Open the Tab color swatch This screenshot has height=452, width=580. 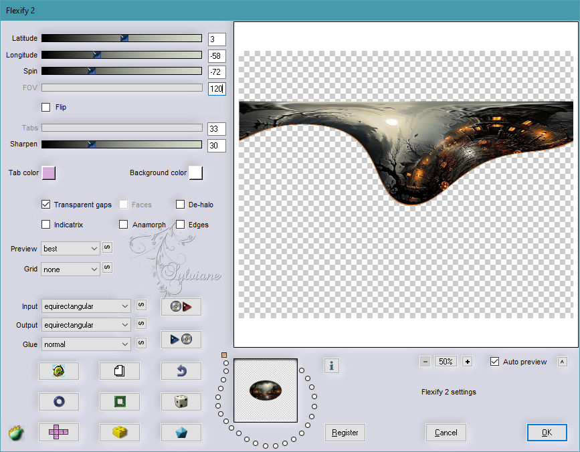point(49,173)
